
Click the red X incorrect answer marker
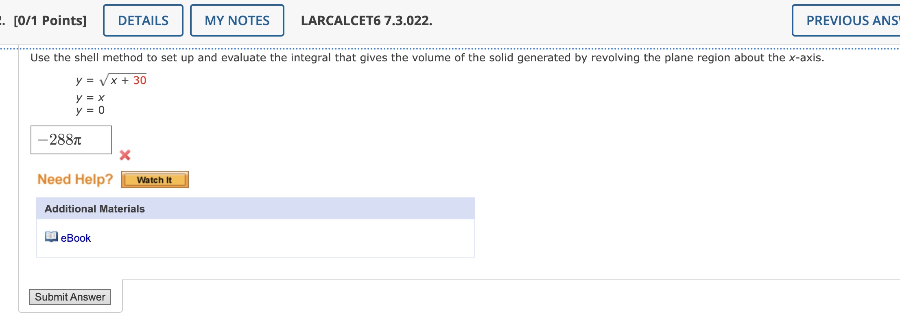(x=125, y=155)
